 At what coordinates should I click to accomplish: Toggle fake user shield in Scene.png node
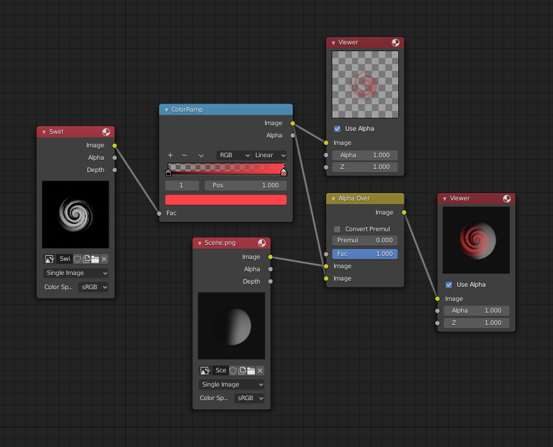coord(233,371)
